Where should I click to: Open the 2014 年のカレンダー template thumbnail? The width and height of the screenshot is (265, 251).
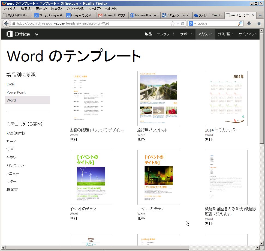pos(226,98)
